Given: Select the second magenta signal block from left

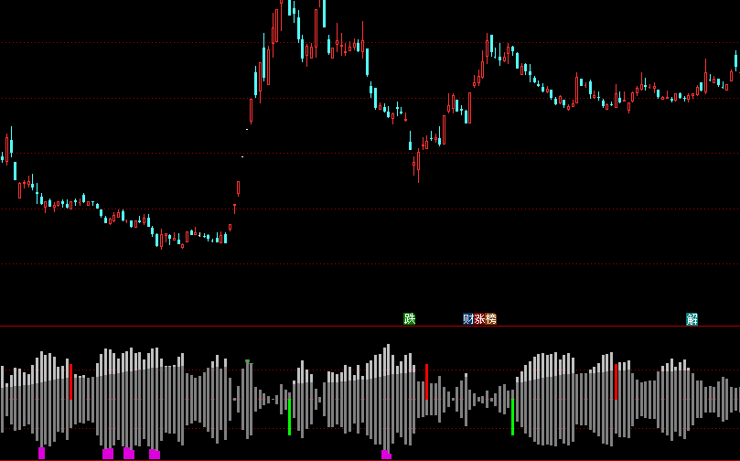Looking at the screenshot, I should [x=108, y=453].
